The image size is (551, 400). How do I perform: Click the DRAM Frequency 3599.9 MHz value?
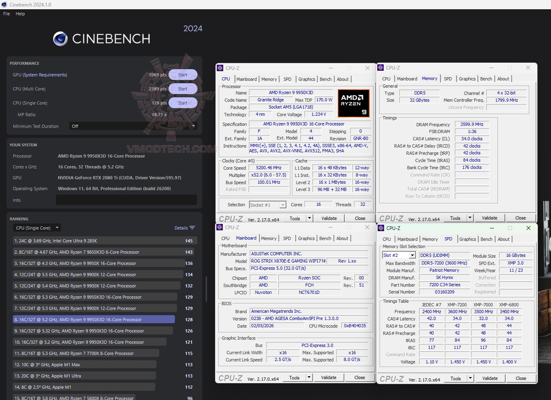tap(472, 124)
